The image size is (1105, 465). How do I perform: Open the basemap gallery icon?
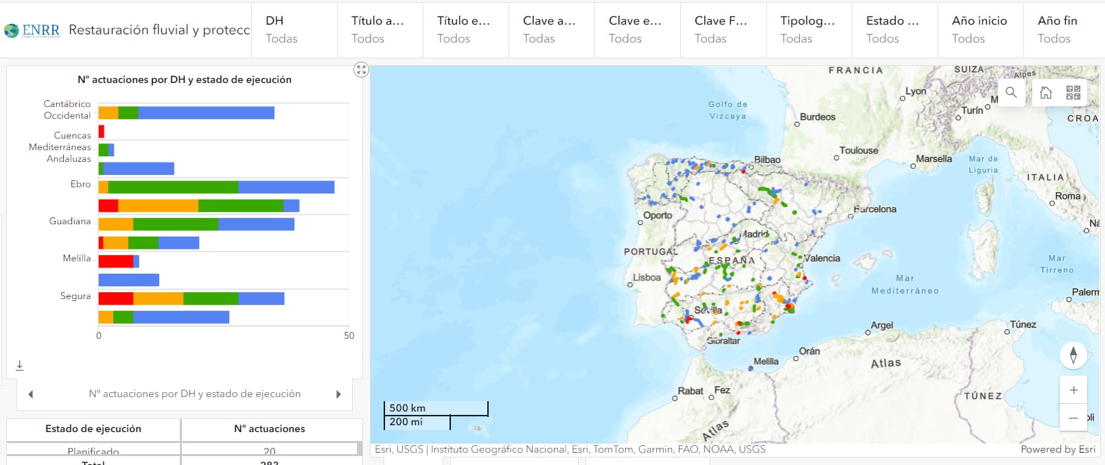click(x=1073, y=93)
